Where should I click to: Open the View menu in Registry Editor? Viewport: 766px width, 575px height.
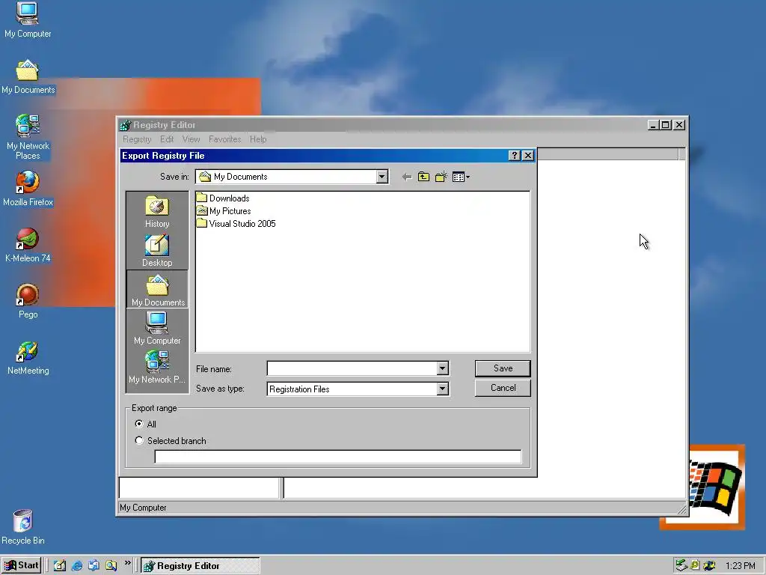[191, 139]
